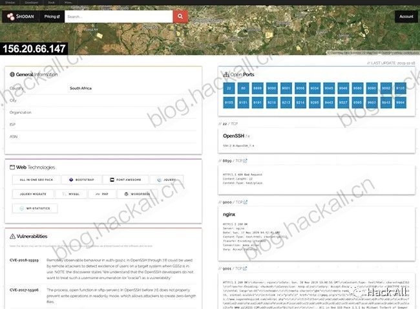Jump to open port 9001 tile

(286, 88)
